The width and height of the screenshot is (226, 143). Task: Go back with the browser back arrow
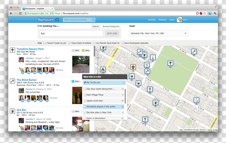coord(11,13)
